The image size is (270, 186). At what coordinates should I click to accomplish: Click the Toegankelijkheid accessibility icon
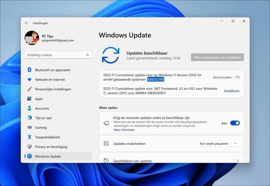tap(30, 137)
